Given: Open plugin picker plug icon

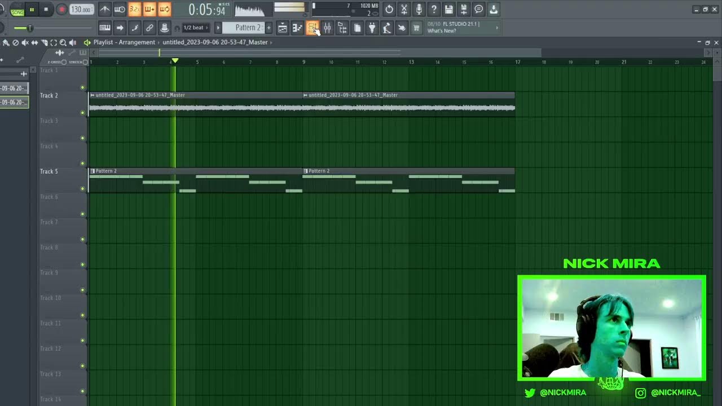Looking at the screenshot, I should [372, 28].
